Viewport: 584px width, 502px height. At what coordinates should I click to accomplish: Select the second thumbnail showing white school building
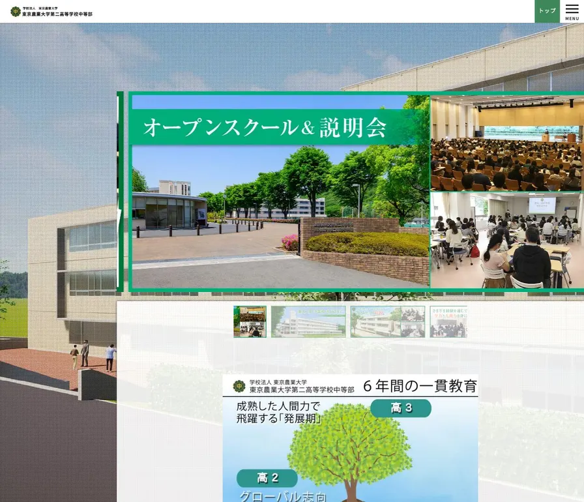(x=308, y=322)
